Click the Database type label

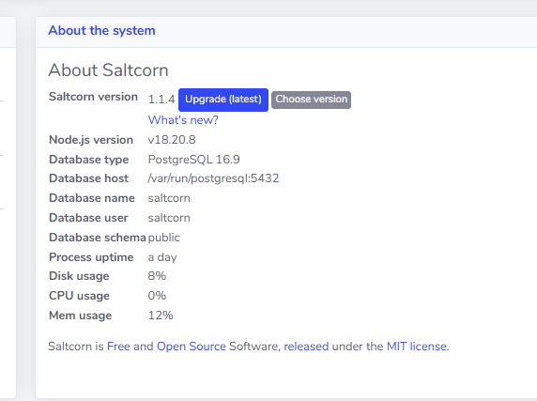click(88, 160)
